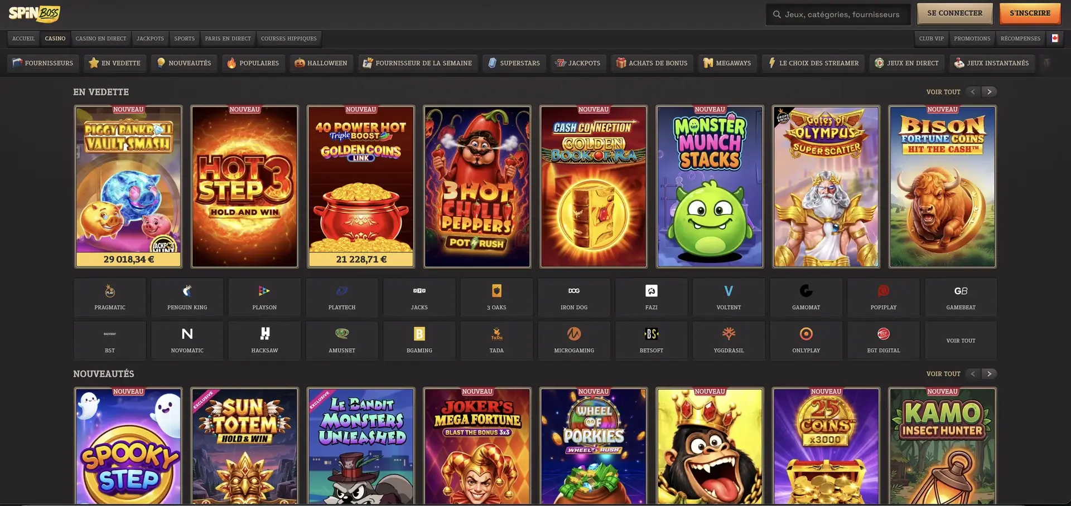Switch to the Casino en Direct tab
This screenshot has width=1071, height=506.
click(x=101, y=38)
